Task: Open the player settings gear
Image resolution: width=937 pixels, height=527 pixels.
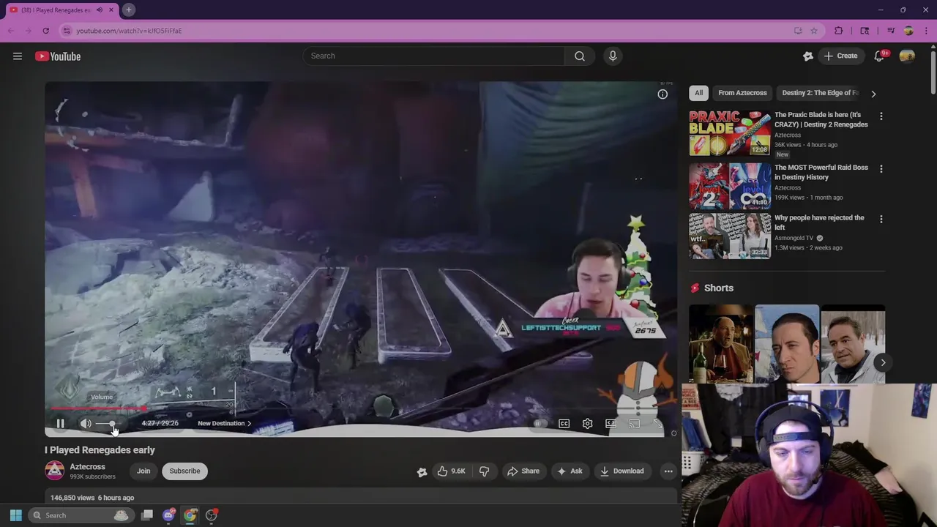Action: pos(587,423)
